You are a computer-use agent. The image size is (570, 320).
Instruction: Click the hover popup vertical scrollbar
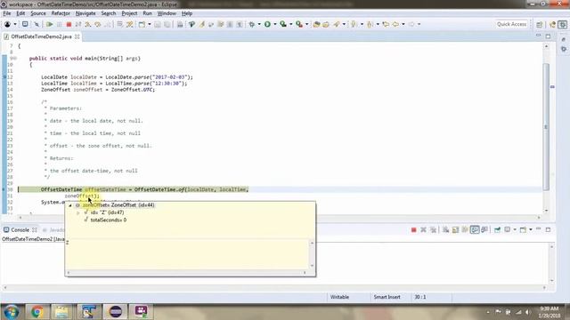point(312,254)
